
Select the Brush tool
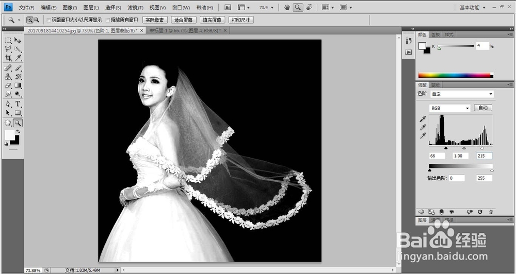point(18,68)
